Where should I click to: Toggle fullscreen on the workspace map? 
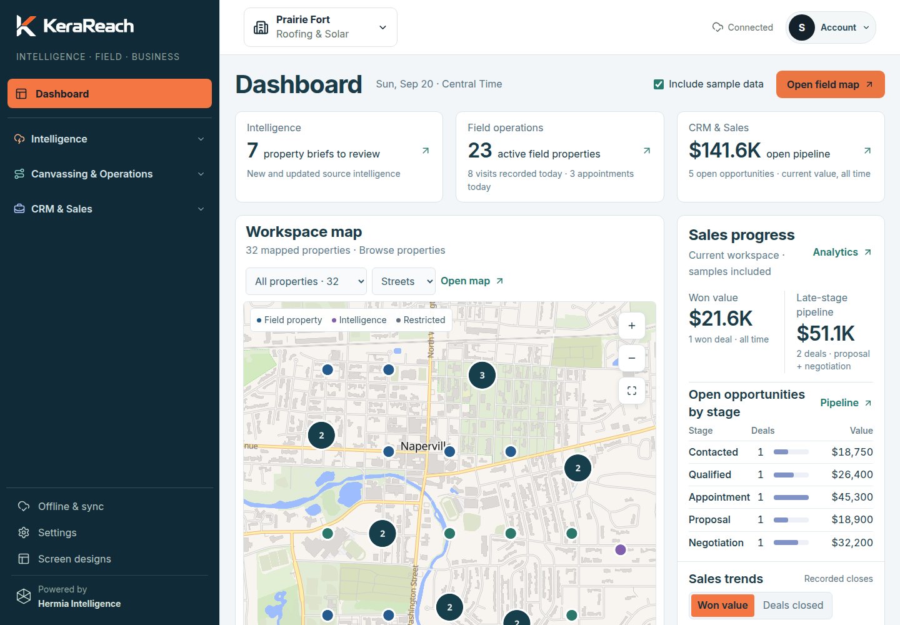(632, 391)
